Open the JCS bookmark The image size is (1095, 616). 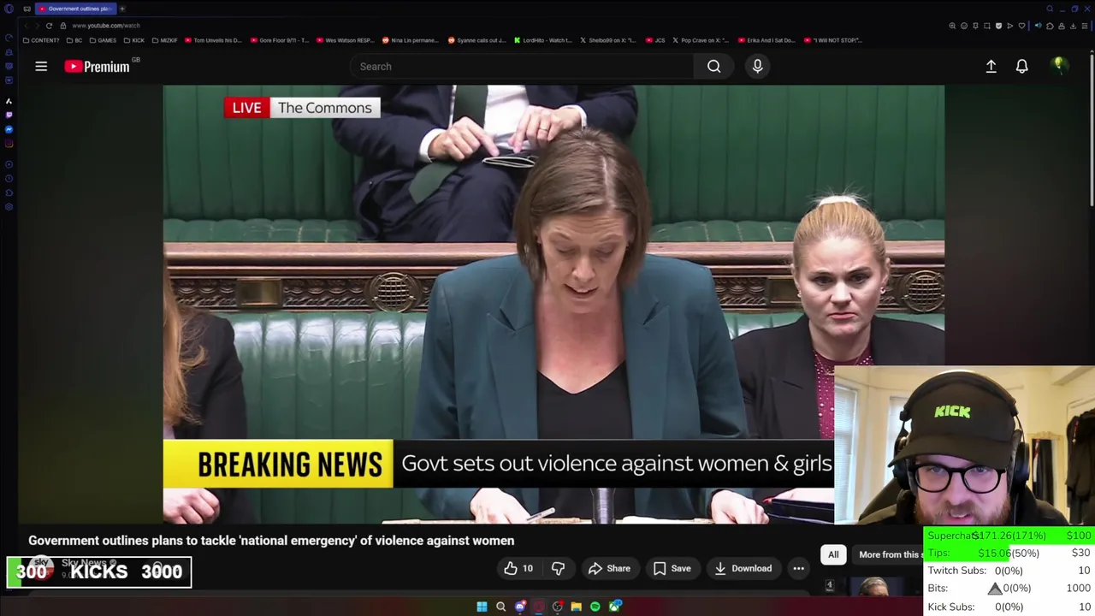(656, 40)
